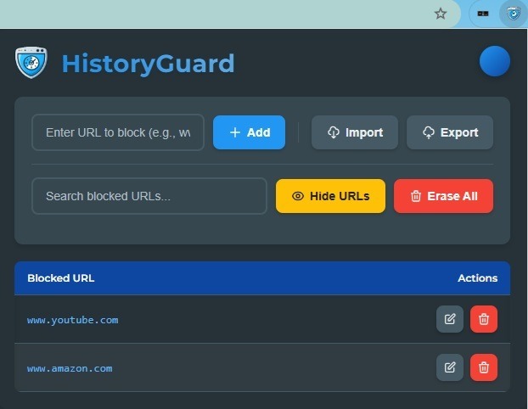This screenshot has height=409, width=528.
Task: Open the HistoryGuard extension toolbar icon
Action: click(x=514, y=14)
